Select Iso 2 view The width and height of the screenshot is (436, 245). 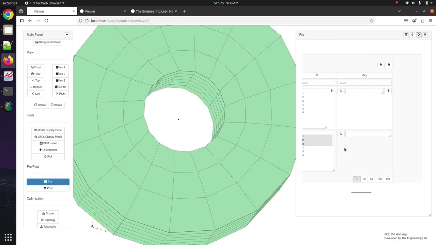60,74
